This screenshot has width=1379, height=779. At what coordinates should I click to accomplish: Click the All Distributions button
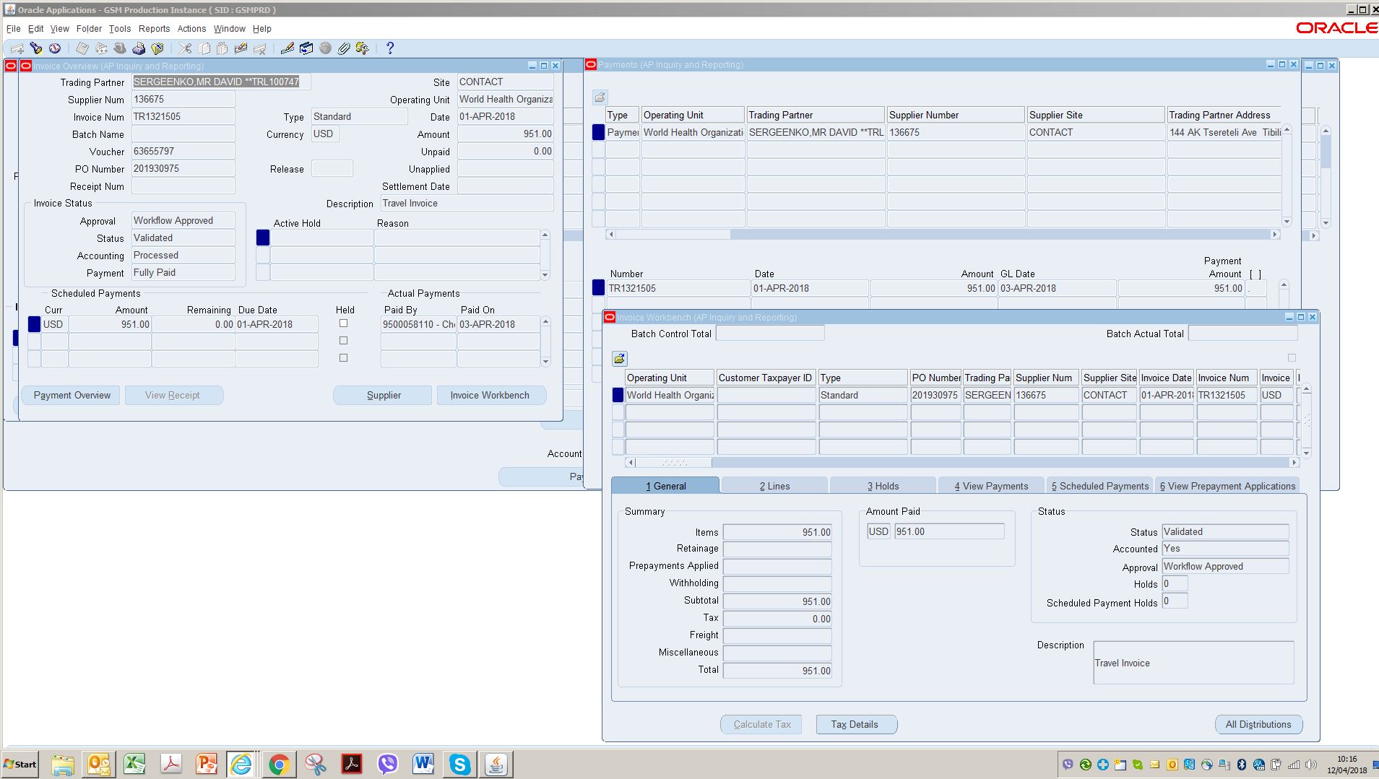pyautogui.click(x=1258, y=724)
